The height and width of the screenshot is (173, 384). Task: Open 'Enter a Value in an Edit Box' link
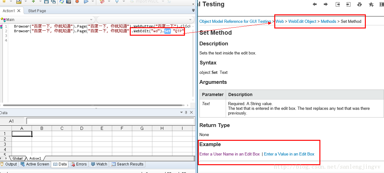289,154
